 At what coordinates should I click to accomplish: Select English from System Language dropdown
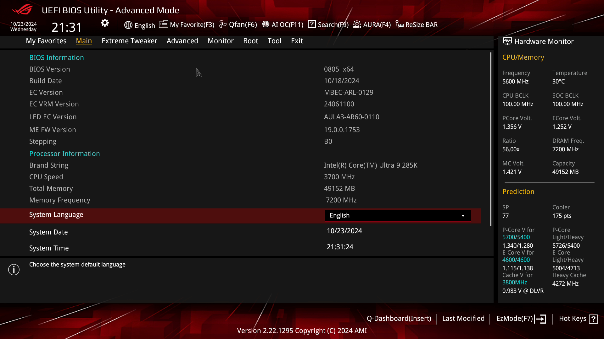click(x=397, y=215)
